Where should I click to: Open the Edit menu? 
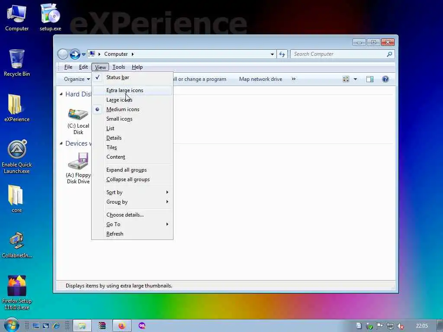(x=83, y=67)
